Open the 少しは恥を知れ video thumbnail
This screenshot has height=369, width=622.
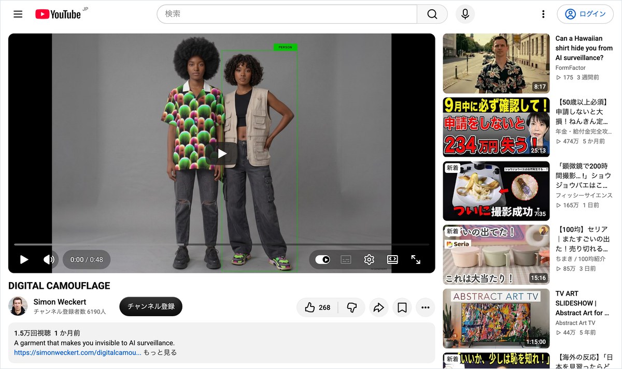pyautogui.click(x=496, y=361)
